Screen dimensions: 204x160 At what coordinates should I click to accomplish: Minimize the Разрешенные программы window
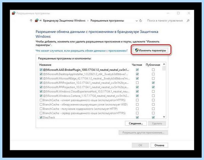pyautogui.click(x=168, y=13)
